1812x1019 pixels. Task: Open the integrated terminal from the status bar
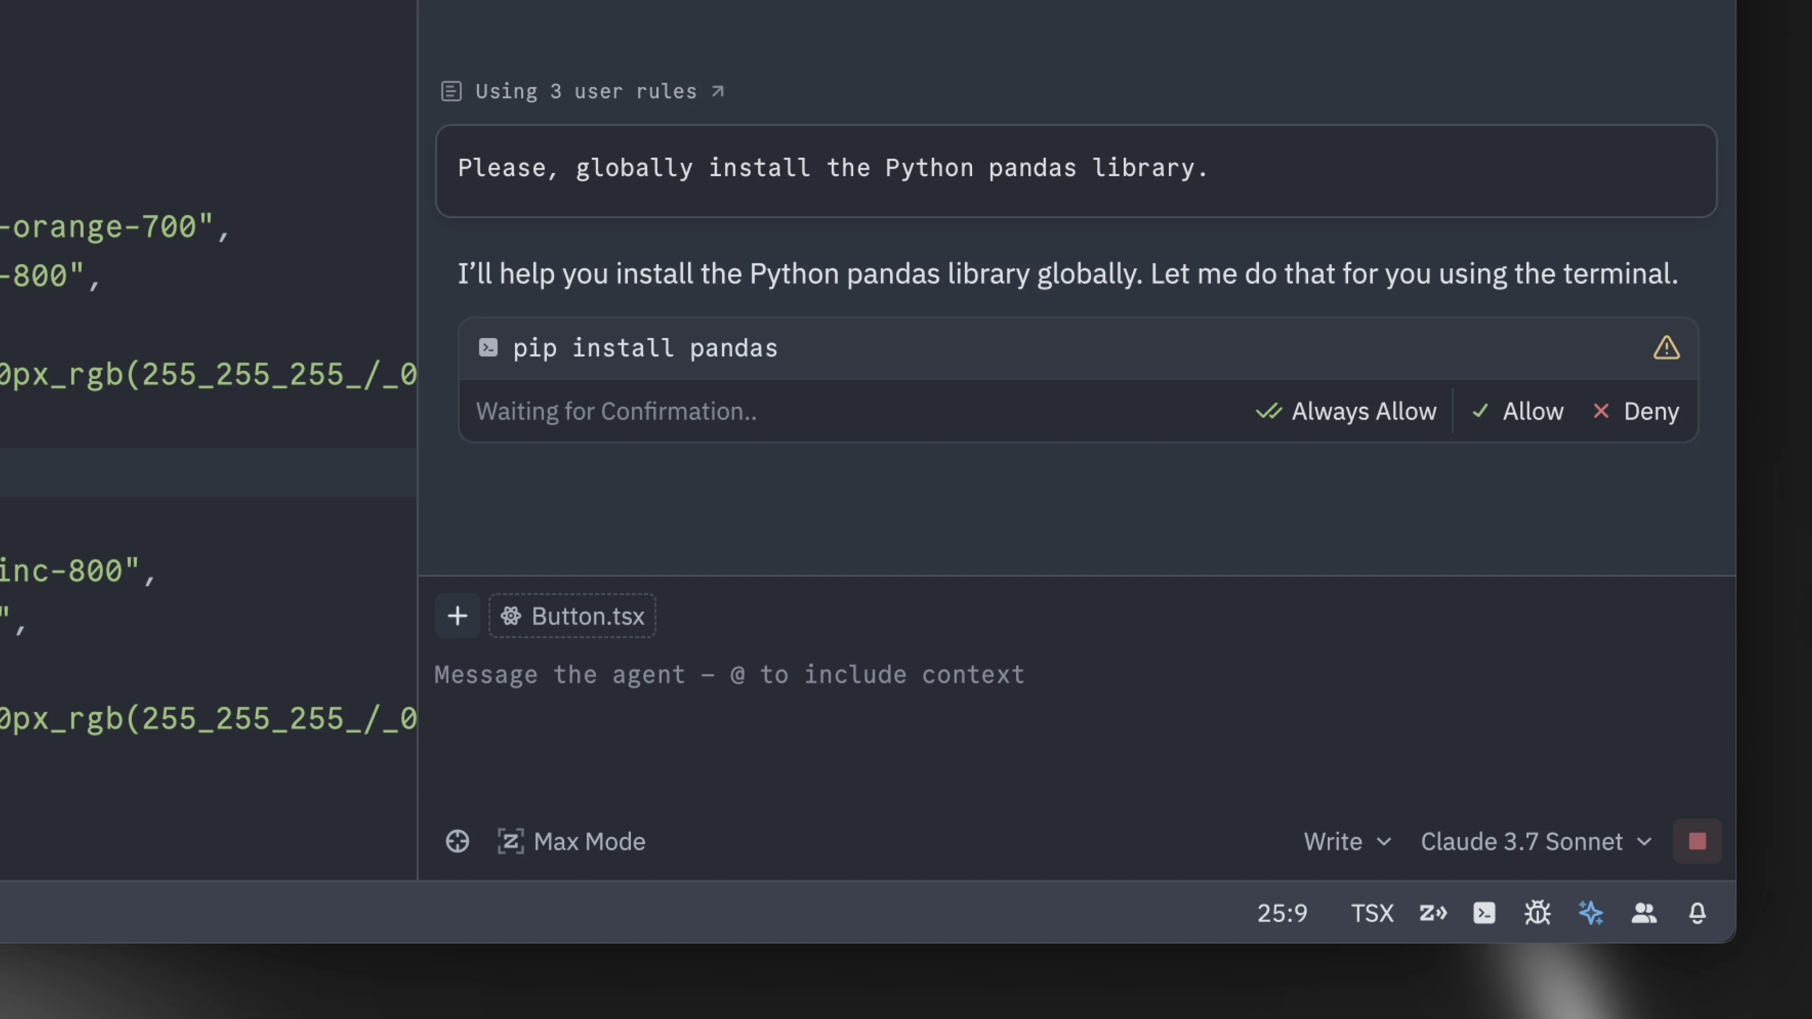click(x=1484, y=913)
